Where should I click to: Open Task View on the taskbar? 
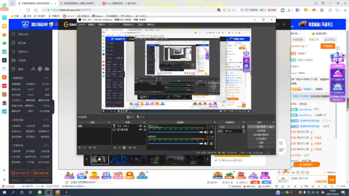pos(31,193)
